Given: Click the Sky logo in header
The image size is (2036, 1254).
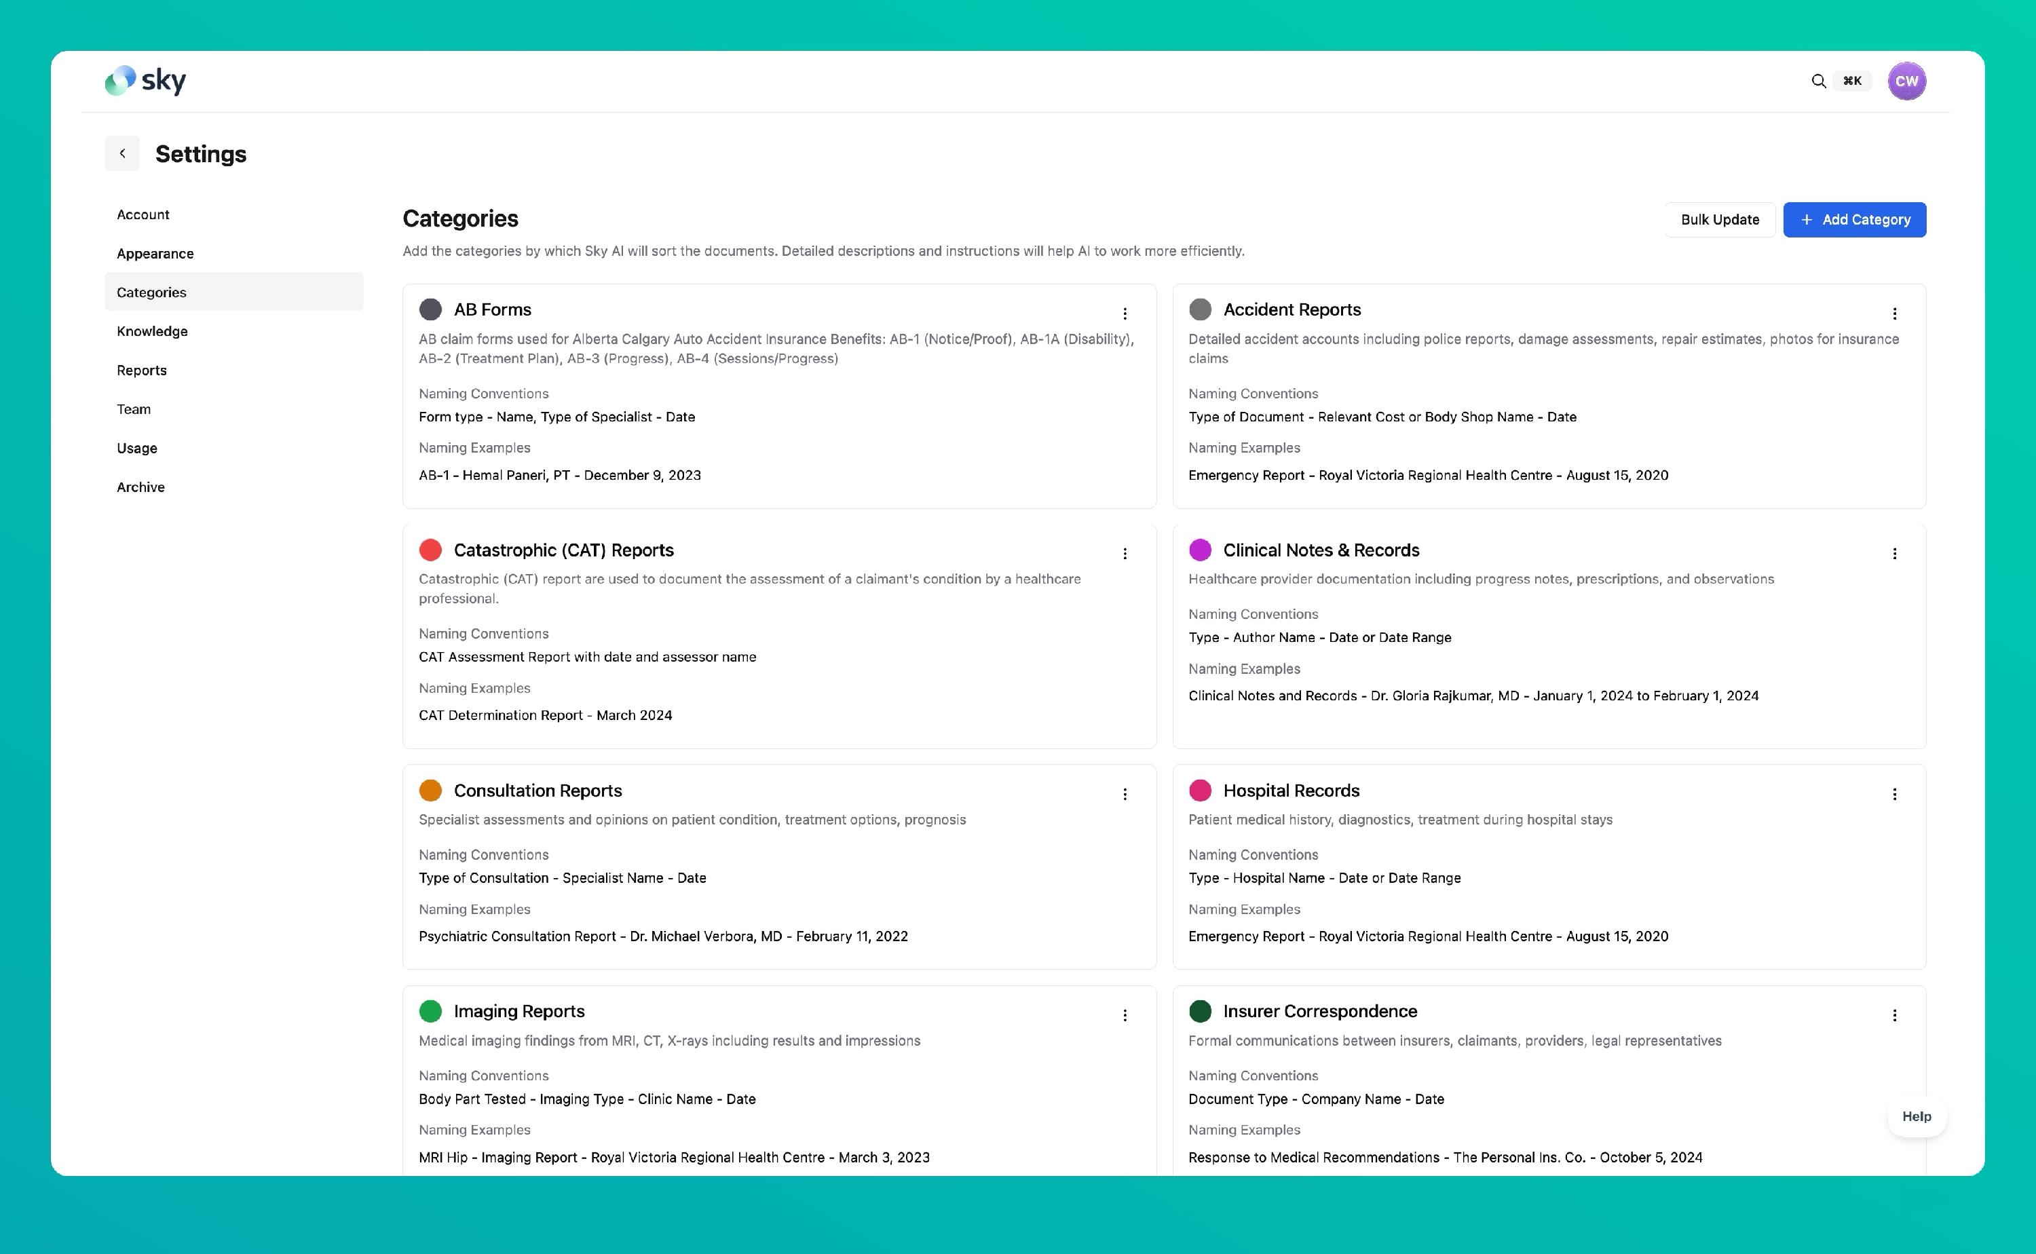Looking at the screenshot, I should (145, 81).
